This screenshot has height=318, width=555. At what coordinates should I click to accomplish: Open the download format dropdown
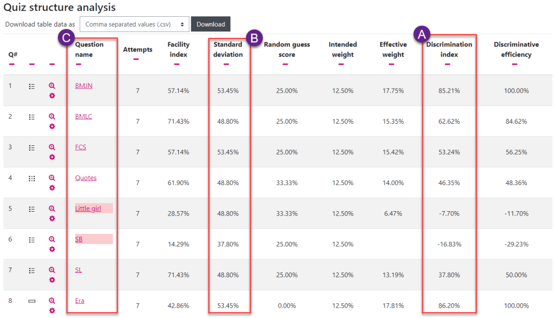pyautogui.click(x=134, y=24)
